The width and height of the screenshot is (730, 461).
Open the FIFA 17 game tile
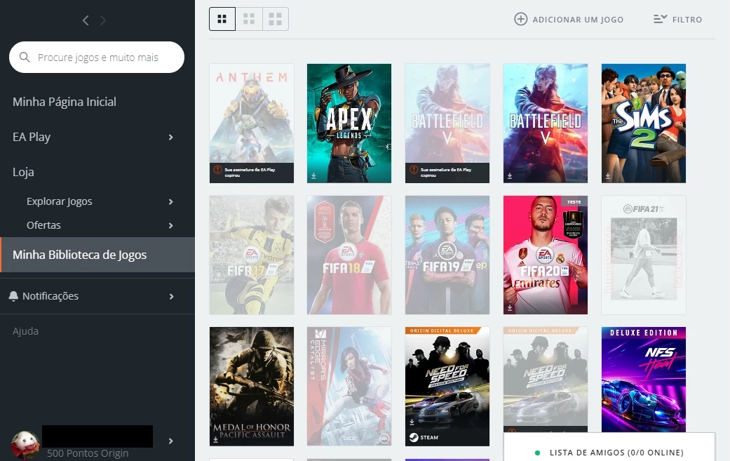[252, 255]
